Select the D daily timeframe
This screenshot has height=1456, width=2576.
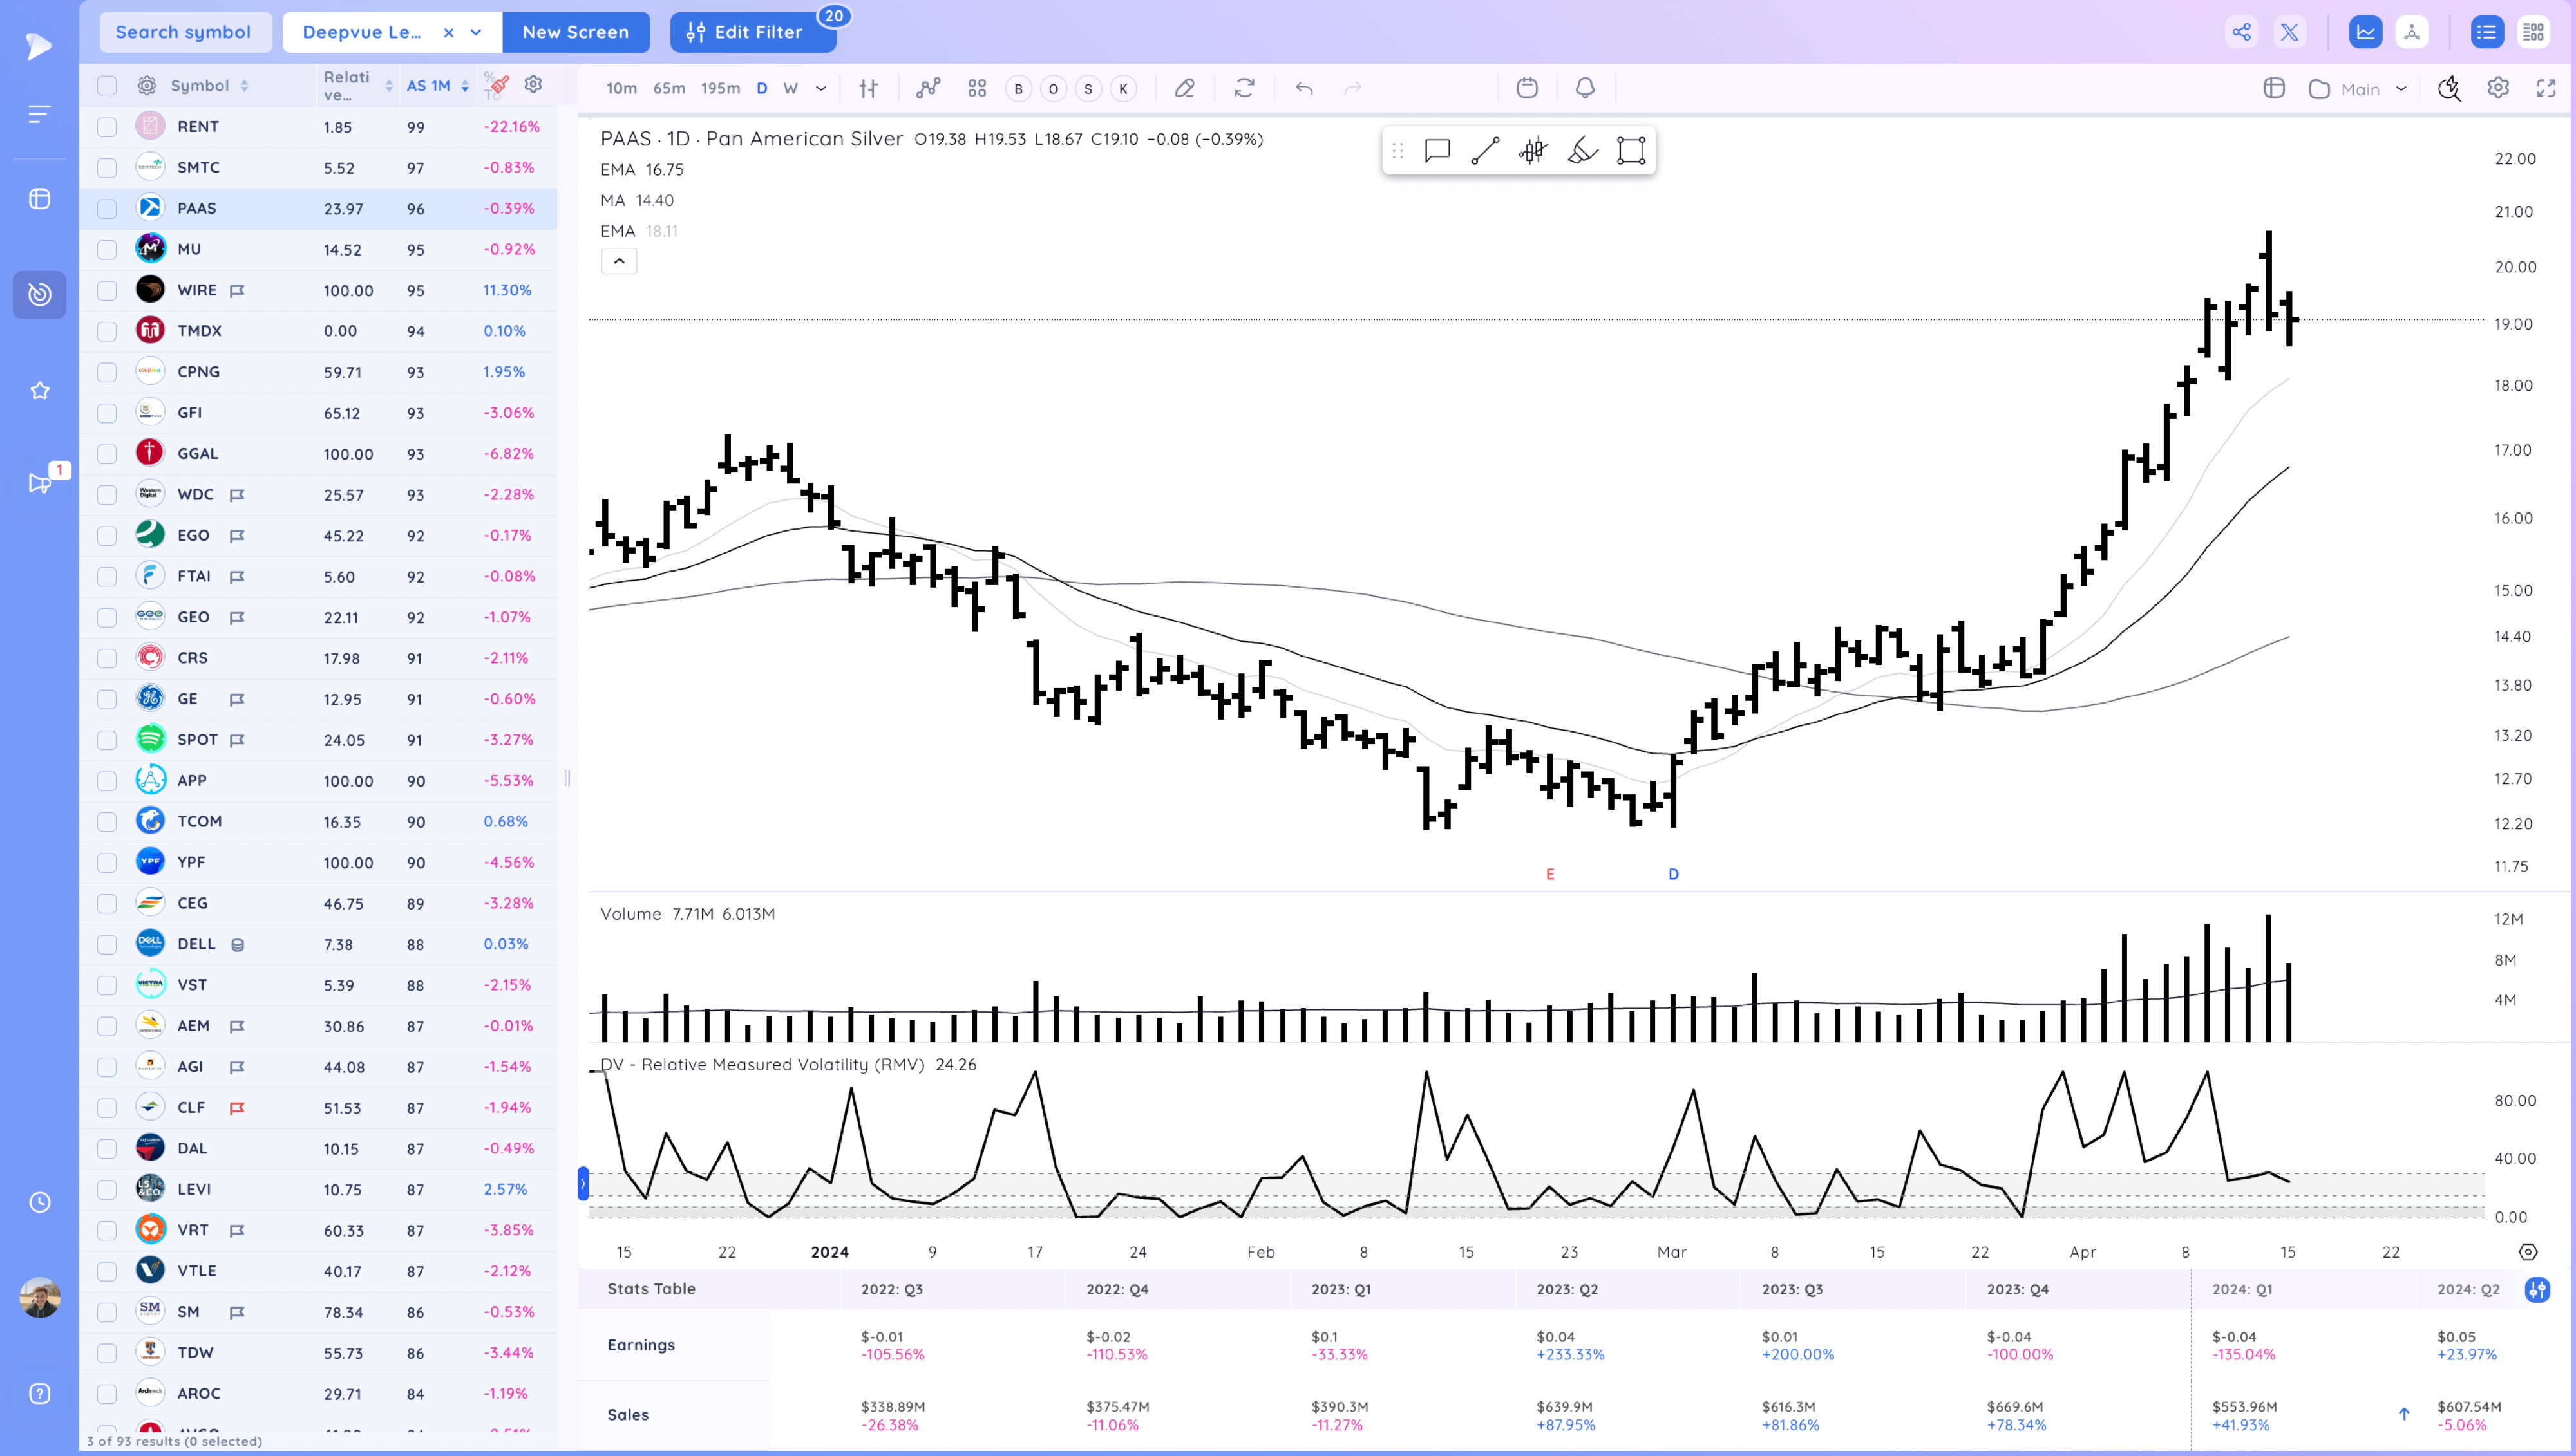coord(761,88)
